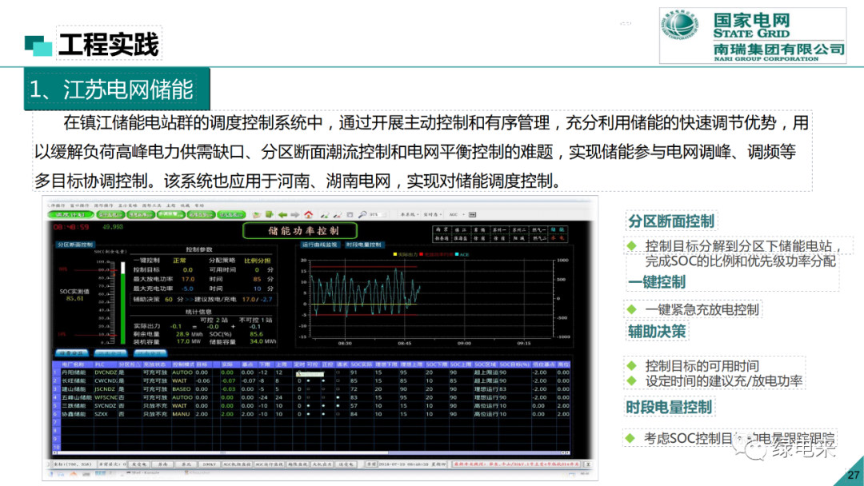Sort by the 控制模式 column header
This screenshot has width=864, height=486.
point(182,364)
